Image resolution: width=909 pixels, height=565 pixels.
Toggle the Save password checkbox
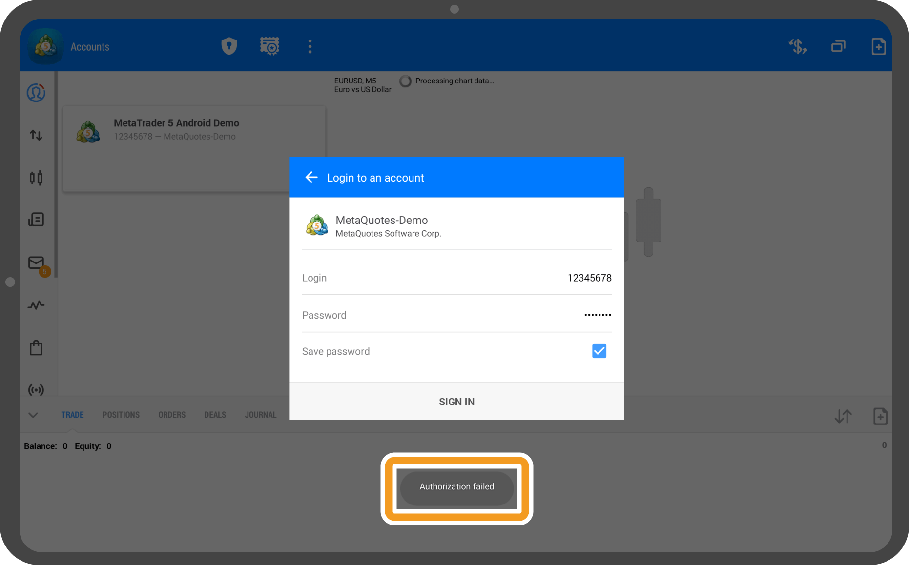pos(599,351)
